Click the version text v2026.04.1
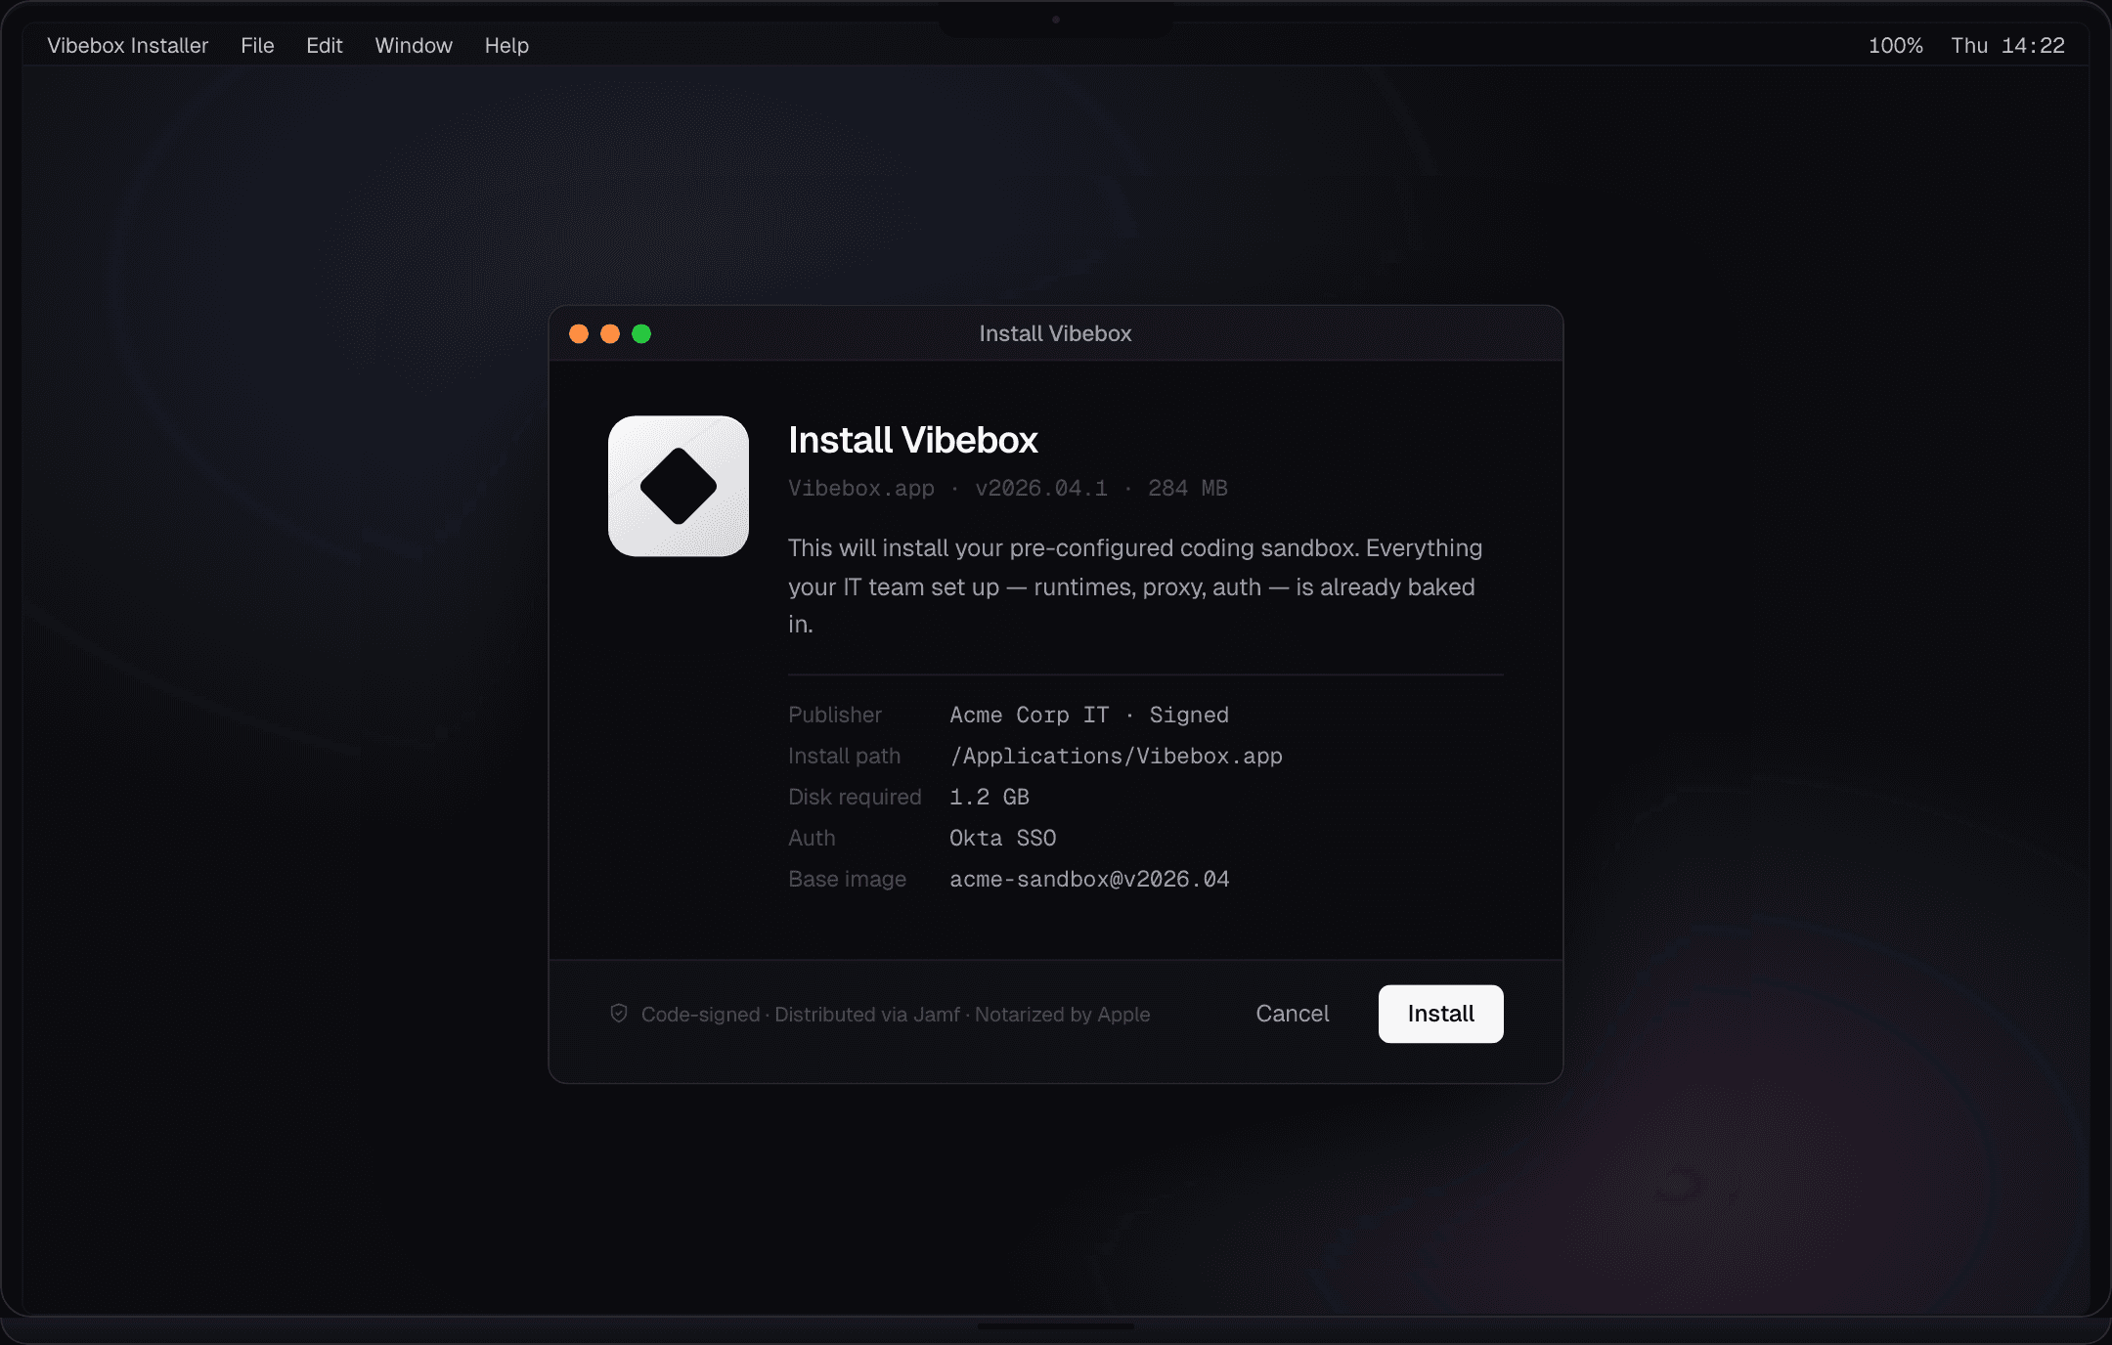The image size is (2112, 1345). pyautogui.click(x=1040, y=488)
